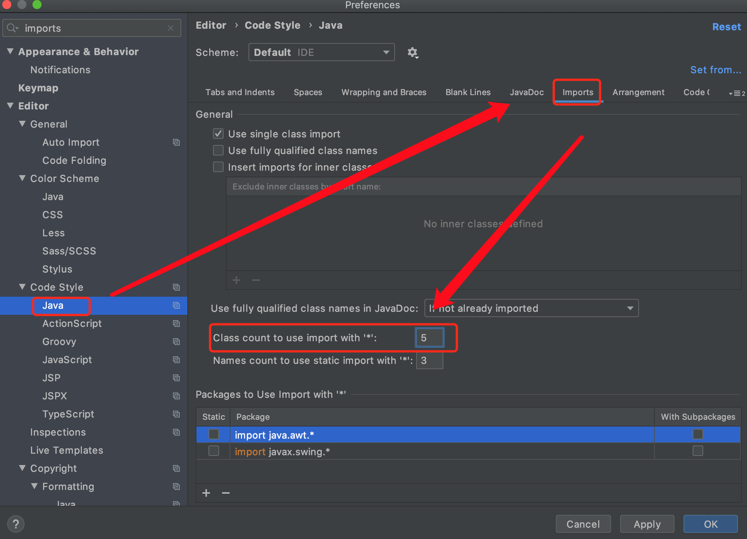Enable Insert imports for inner classes
The image size is (747, 539).
pyautogui.click(x=218, y=167)
